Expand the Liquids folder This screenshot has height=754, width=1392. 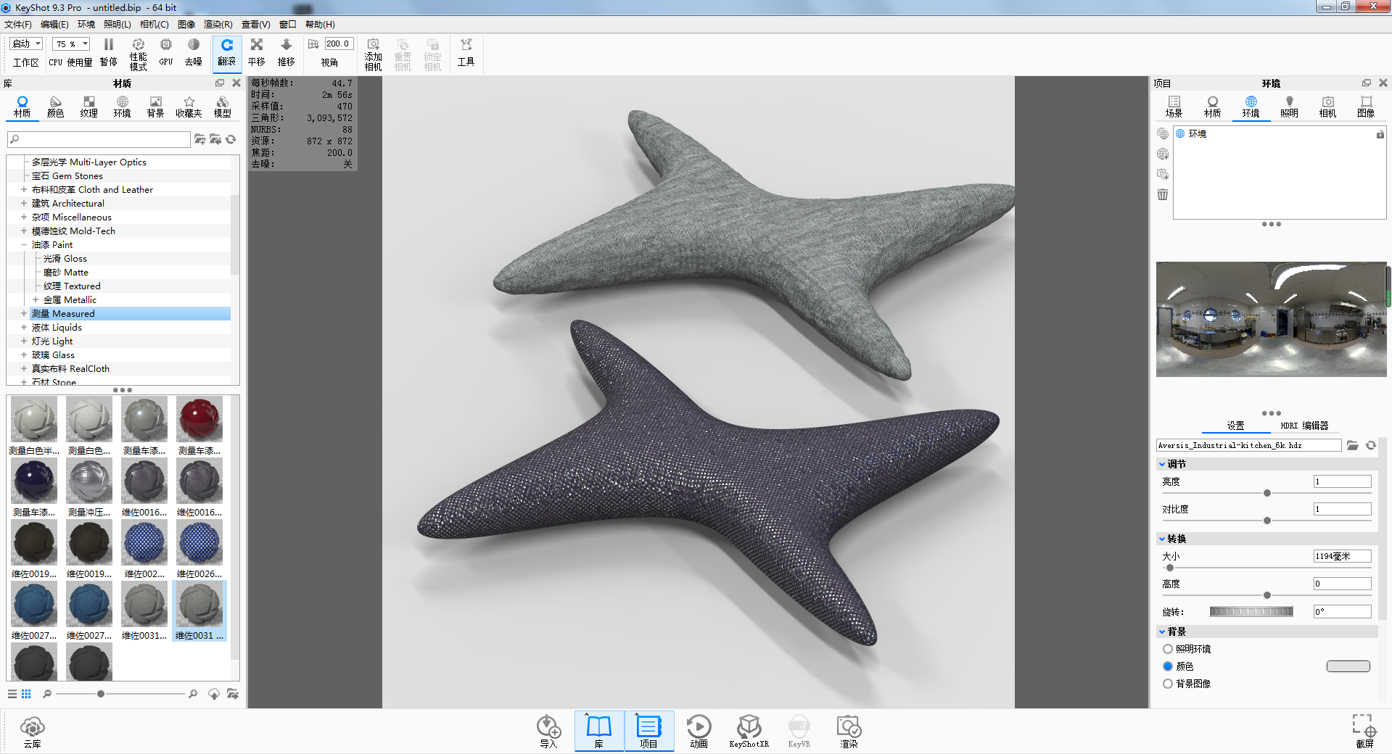pos(24,328)
